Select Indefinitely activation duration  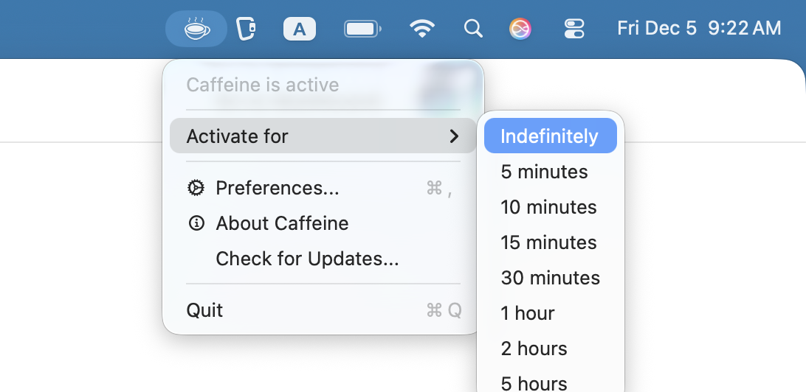[549, 136]
